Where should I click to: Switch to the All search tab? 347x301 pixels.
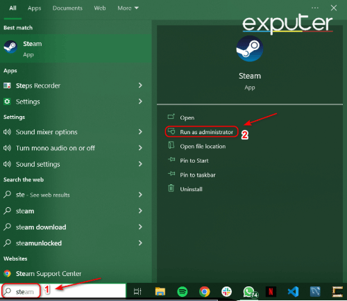(x=12, y=8)
